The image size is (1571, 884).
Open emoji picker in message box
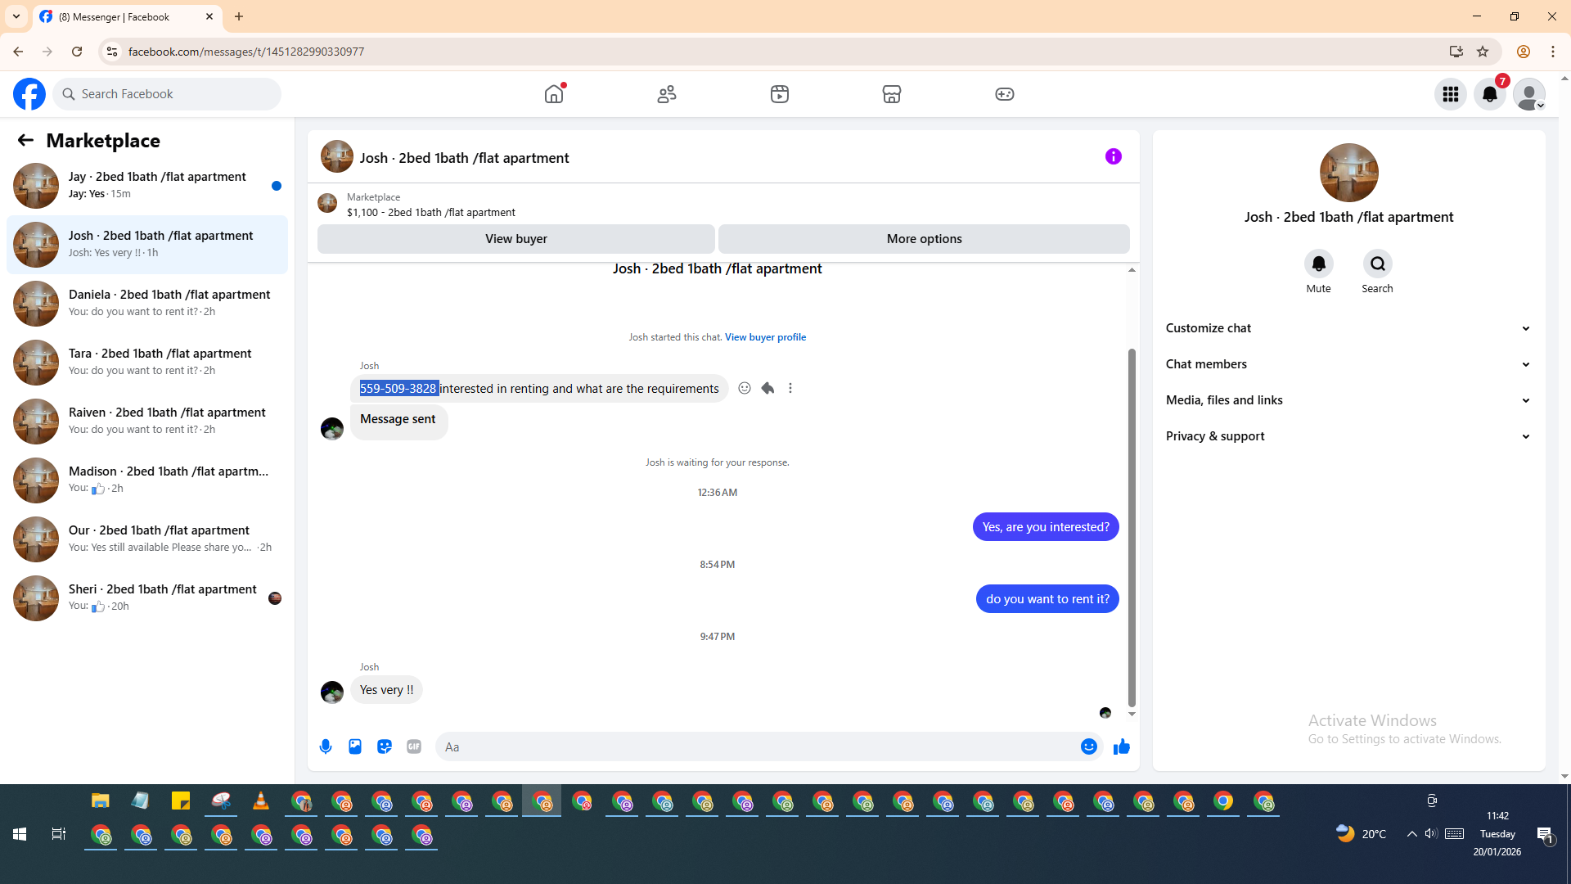pyautogui.click(x=1089, y=746)
